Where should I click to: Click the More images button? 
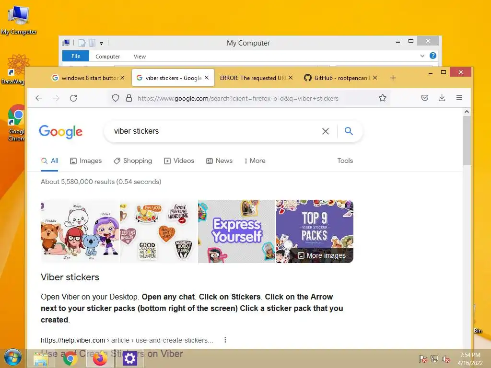click(x=322, y=255)
